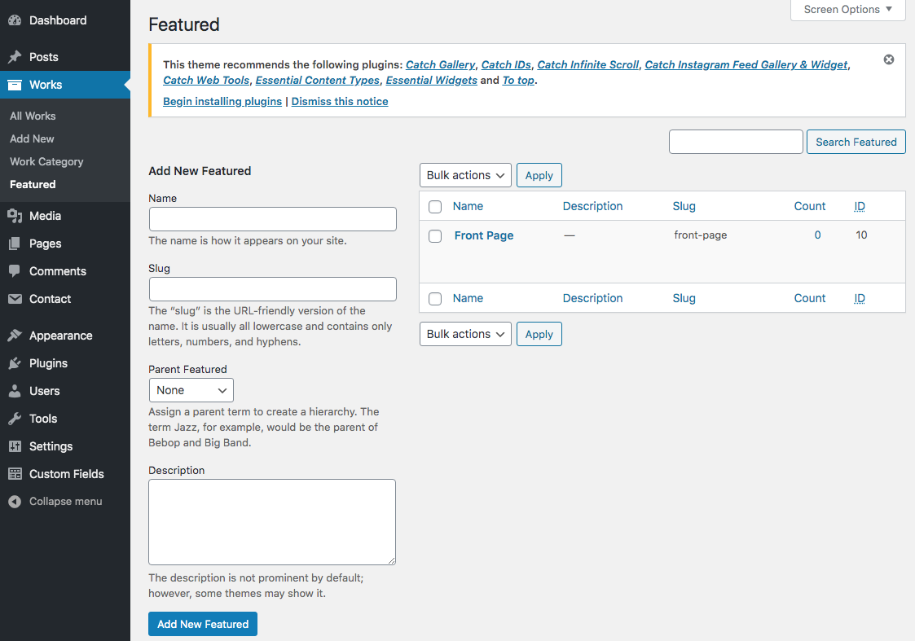Sort by Description in table header
The width and height of the screenshot is (915, 641).
click(592, 207)
